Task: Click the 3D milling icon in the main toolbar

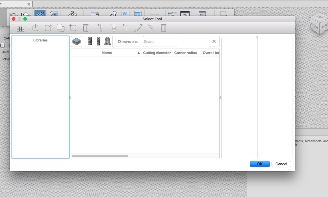Action: [x=54, y=13]
